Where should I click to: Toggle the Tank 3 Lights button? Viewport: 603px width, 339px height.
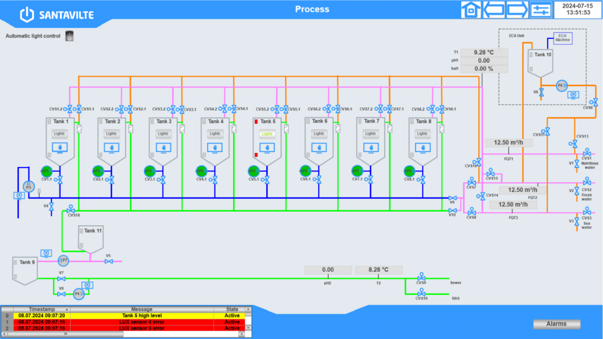163,134
